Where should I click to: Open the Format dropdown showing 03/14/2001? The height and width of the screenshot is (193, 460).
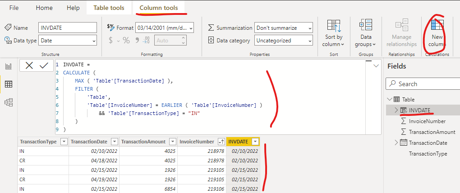(165, 28)
